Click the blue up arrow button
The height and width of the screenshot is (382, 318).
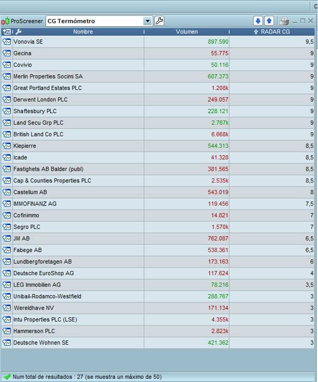269,21
